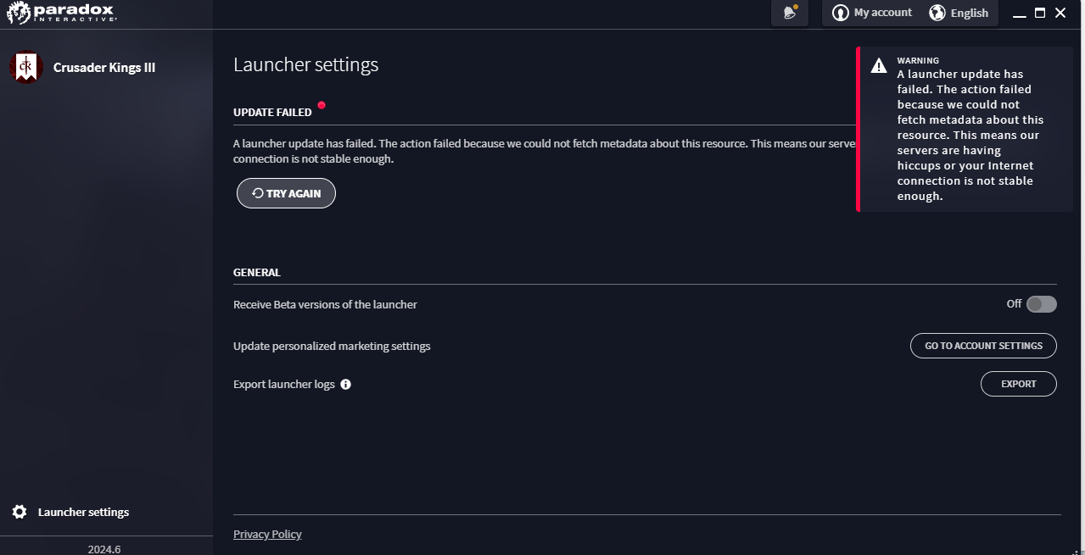1085x555 pixels.
Task: Open Launcher settings from the sidebar
Action: click(82, 512)
